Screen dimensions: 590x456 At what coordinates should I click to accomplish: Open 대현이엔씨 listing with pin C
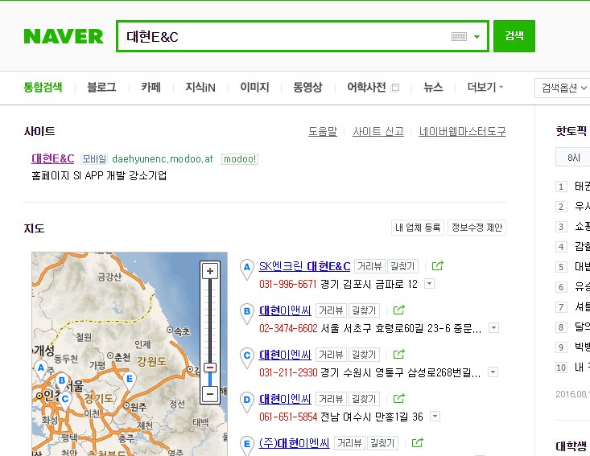click(285, 355)
